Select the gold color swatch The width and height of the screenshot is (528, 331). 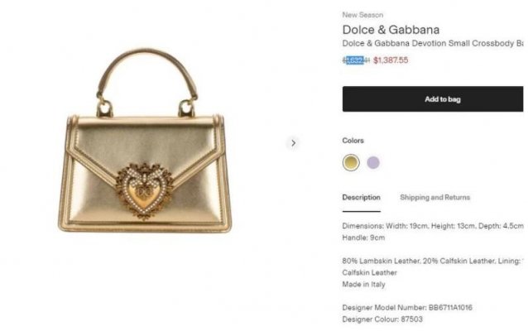click(351, 162)
